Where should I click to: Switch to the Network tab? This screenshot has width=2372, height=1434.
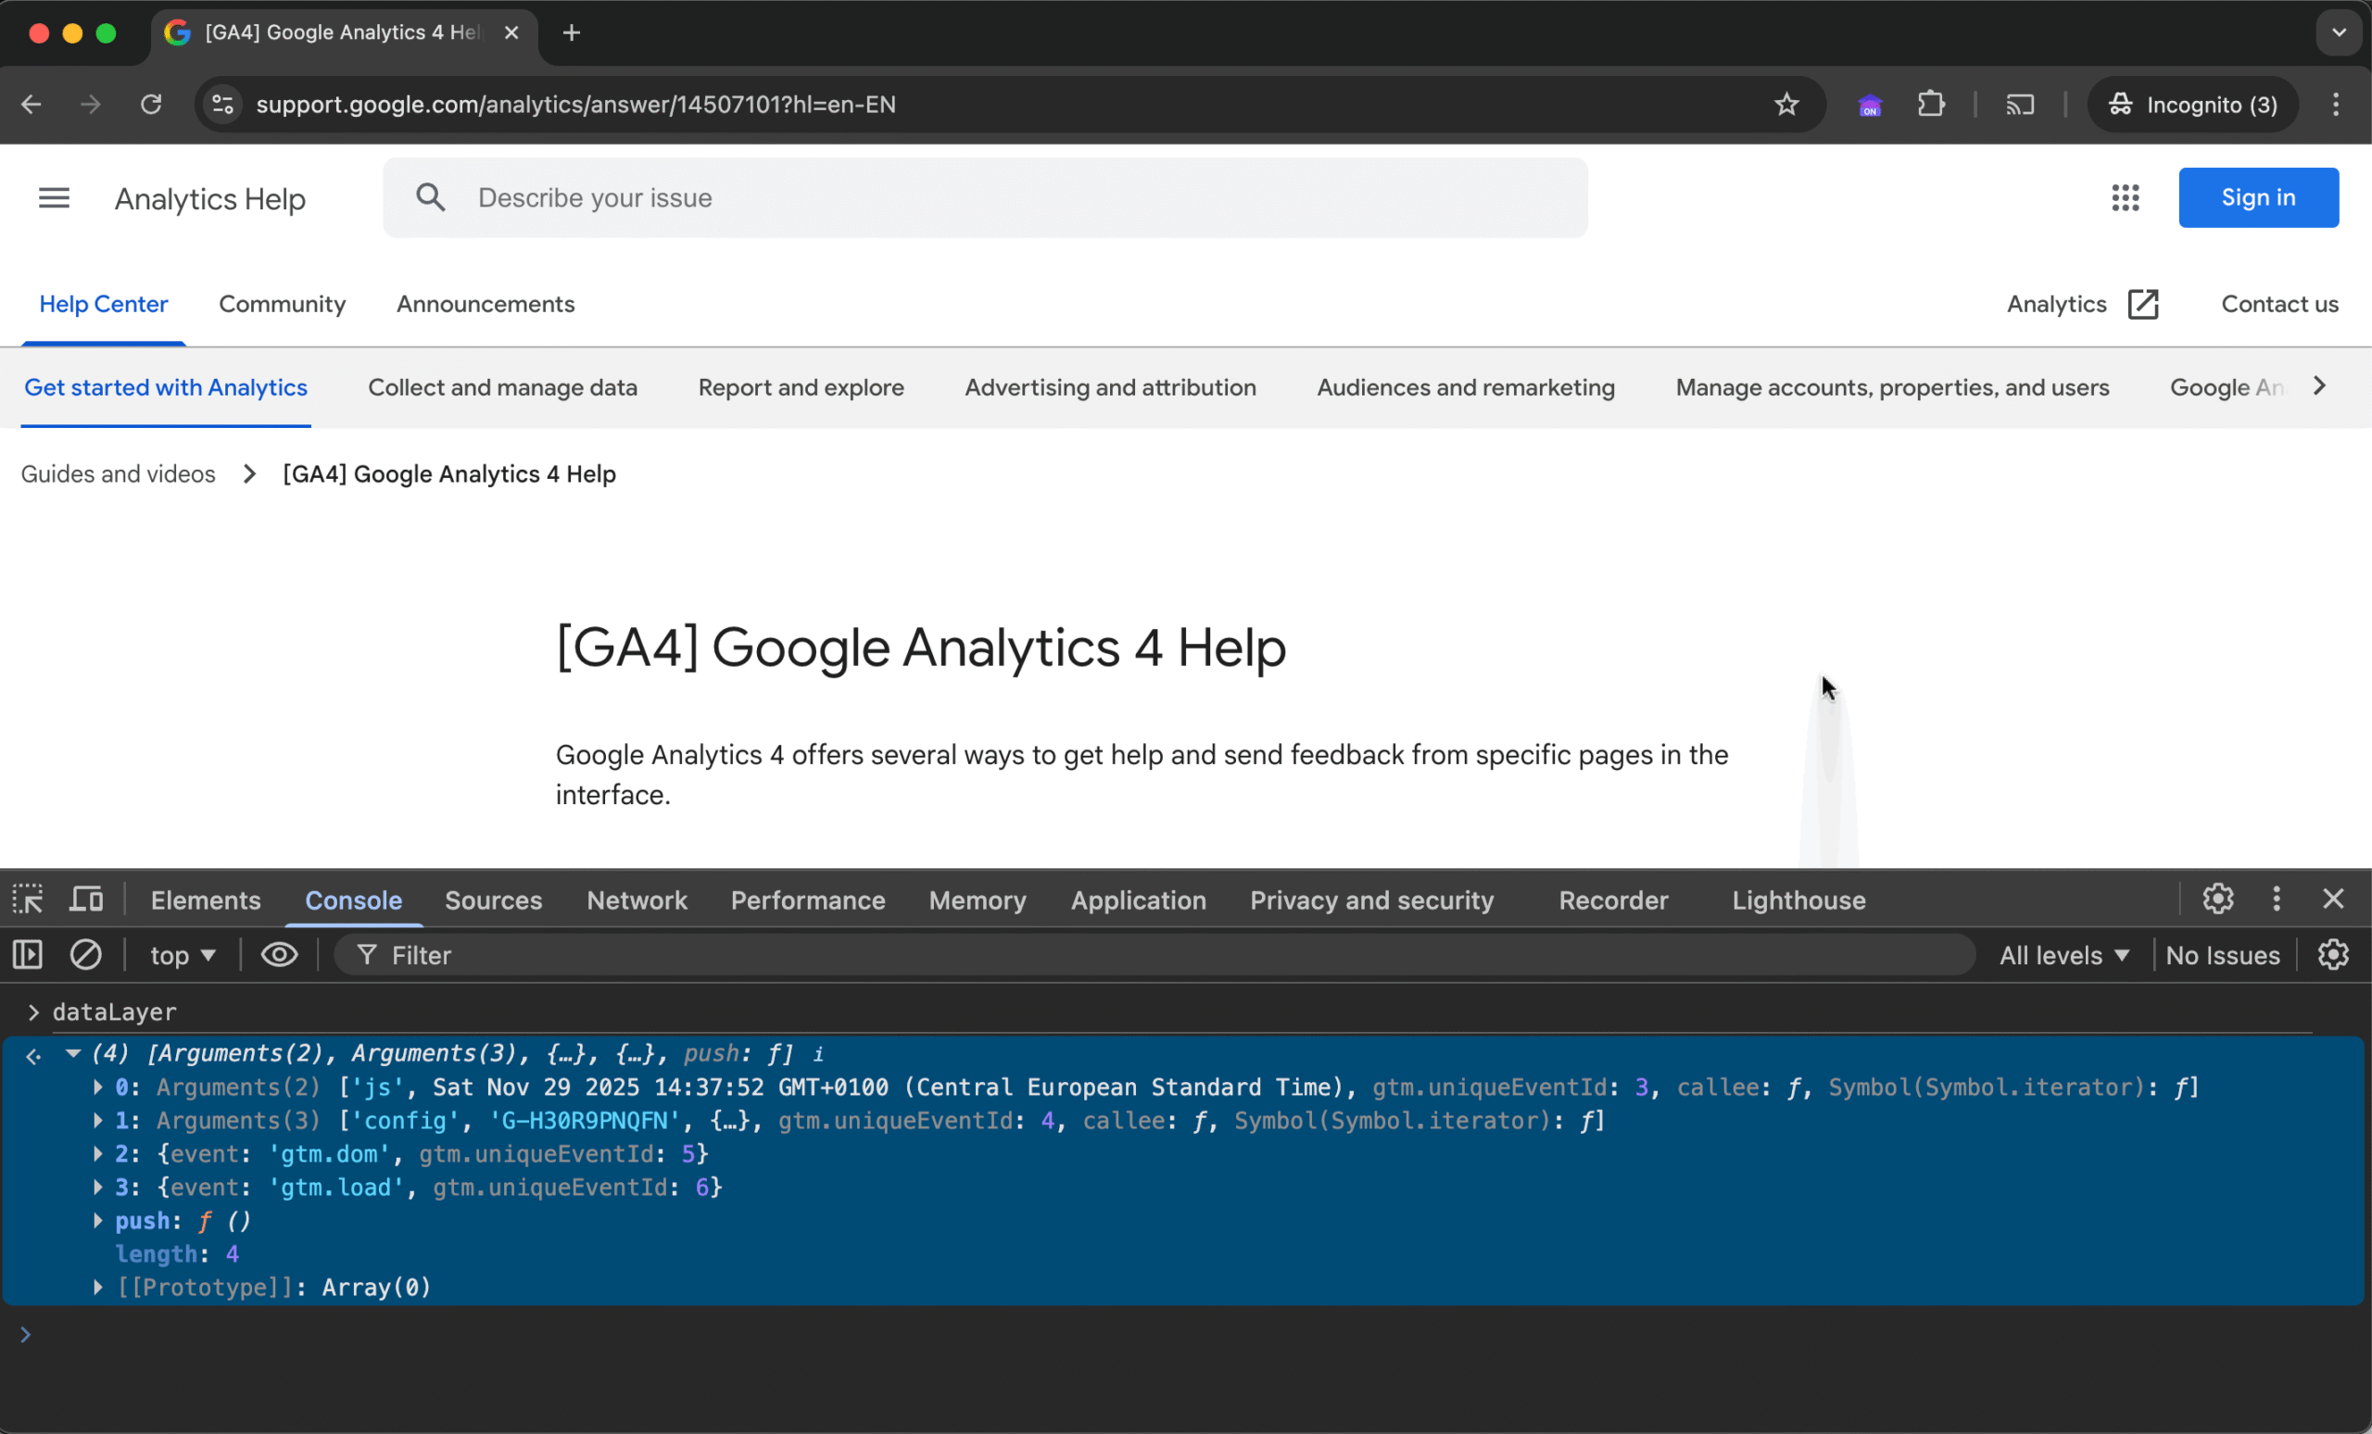point(637,899)
